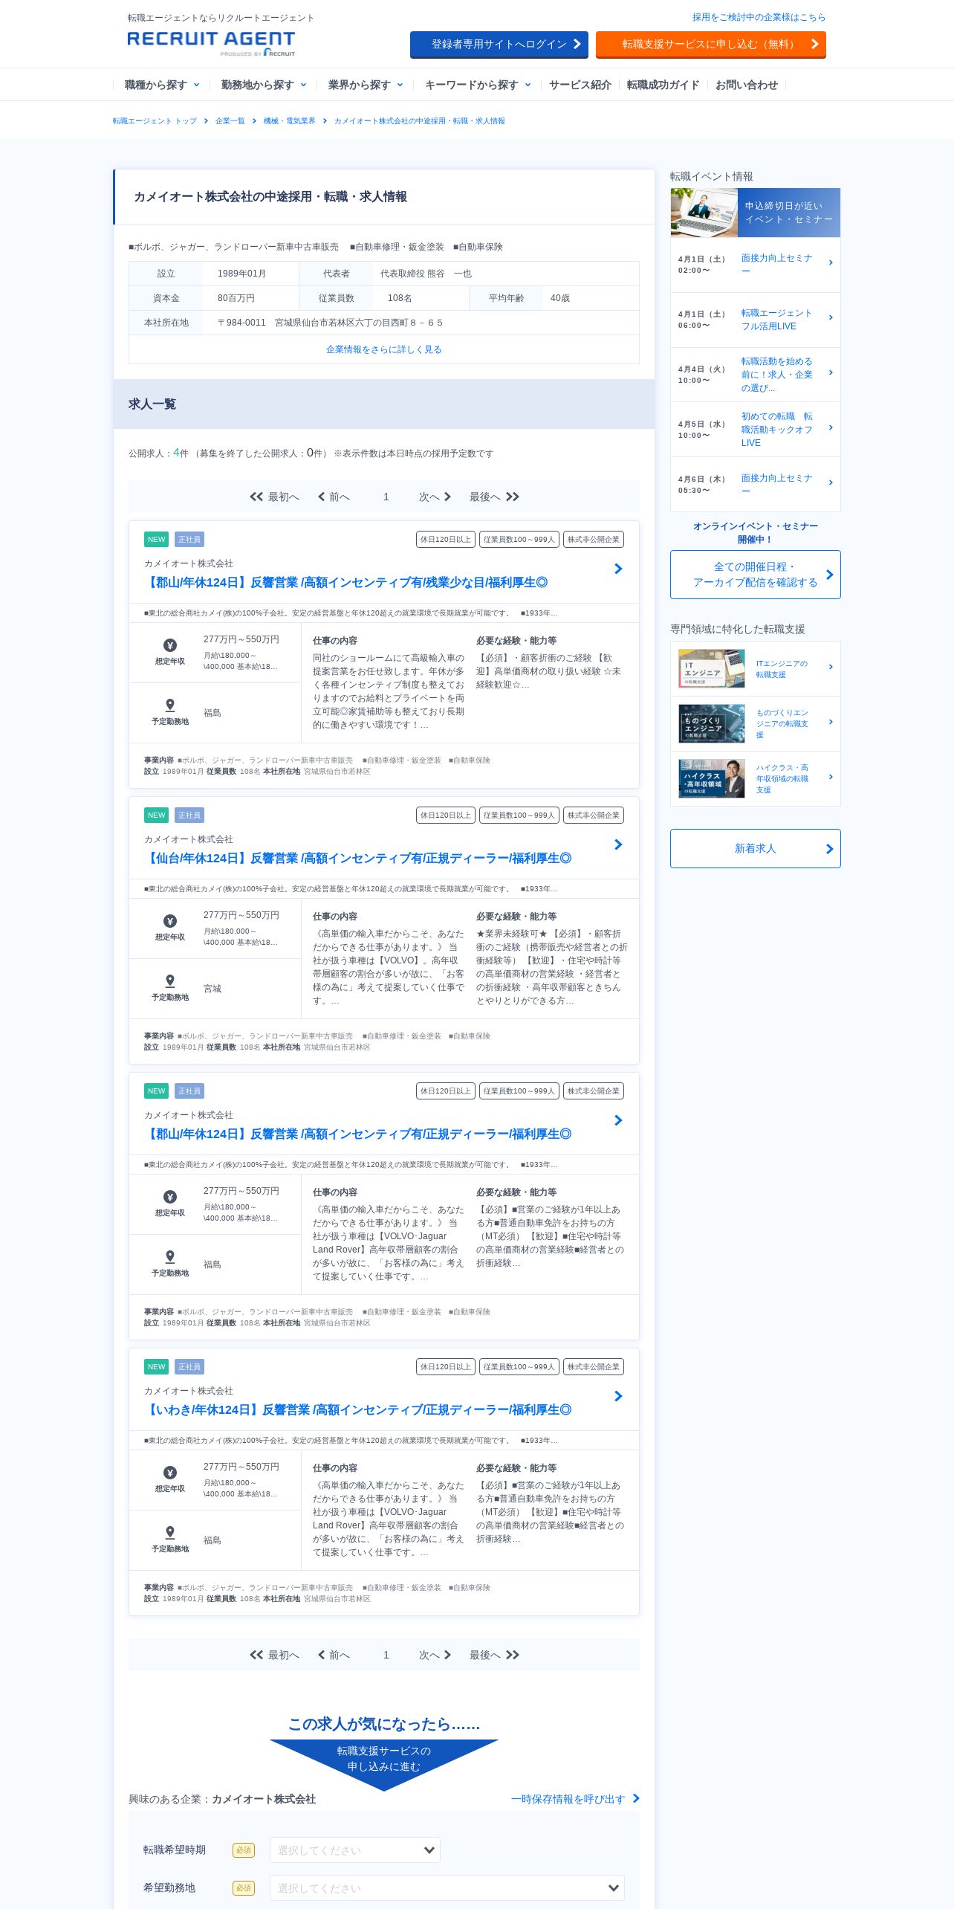The width and height of the screenshot is (954, 1909).
Task: Click 一時保存情報を呼び出す link
Action: click(x=575, y=1799)
